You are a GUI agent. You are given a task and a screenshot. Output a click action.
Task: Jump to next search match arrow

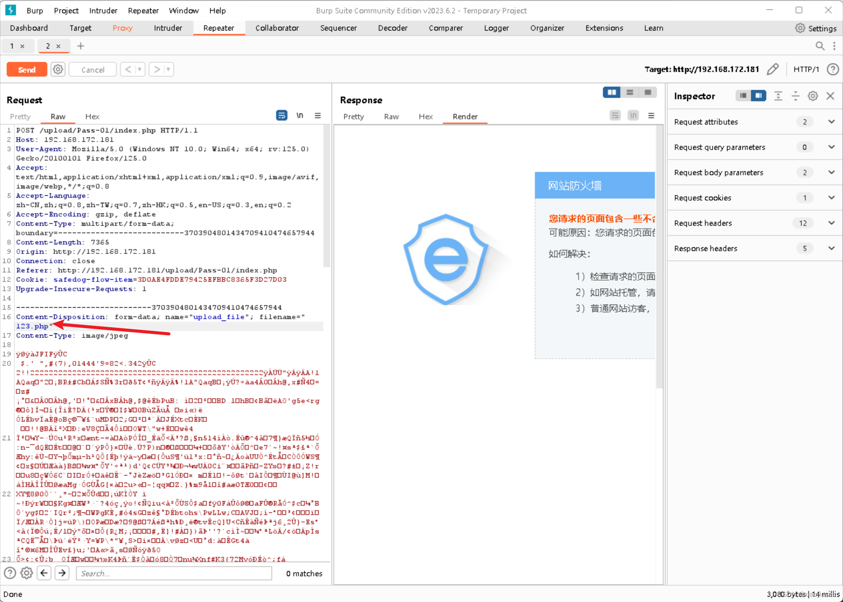tap(62, 573)
